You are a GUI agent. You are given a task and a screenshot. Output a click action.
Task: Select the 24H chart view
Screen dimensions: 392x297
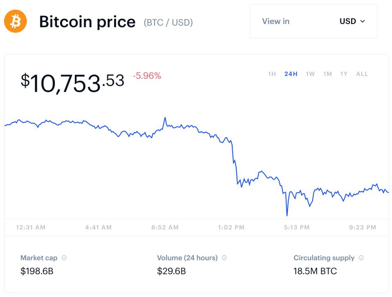(290, 74)
